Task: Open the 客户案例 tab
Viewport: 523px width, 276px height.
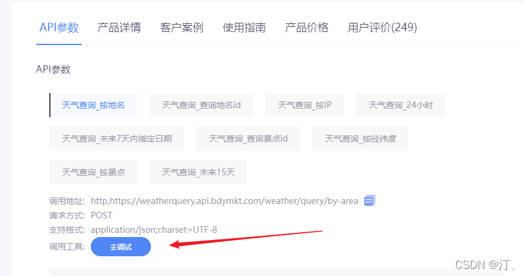Action: coord(182,28)
